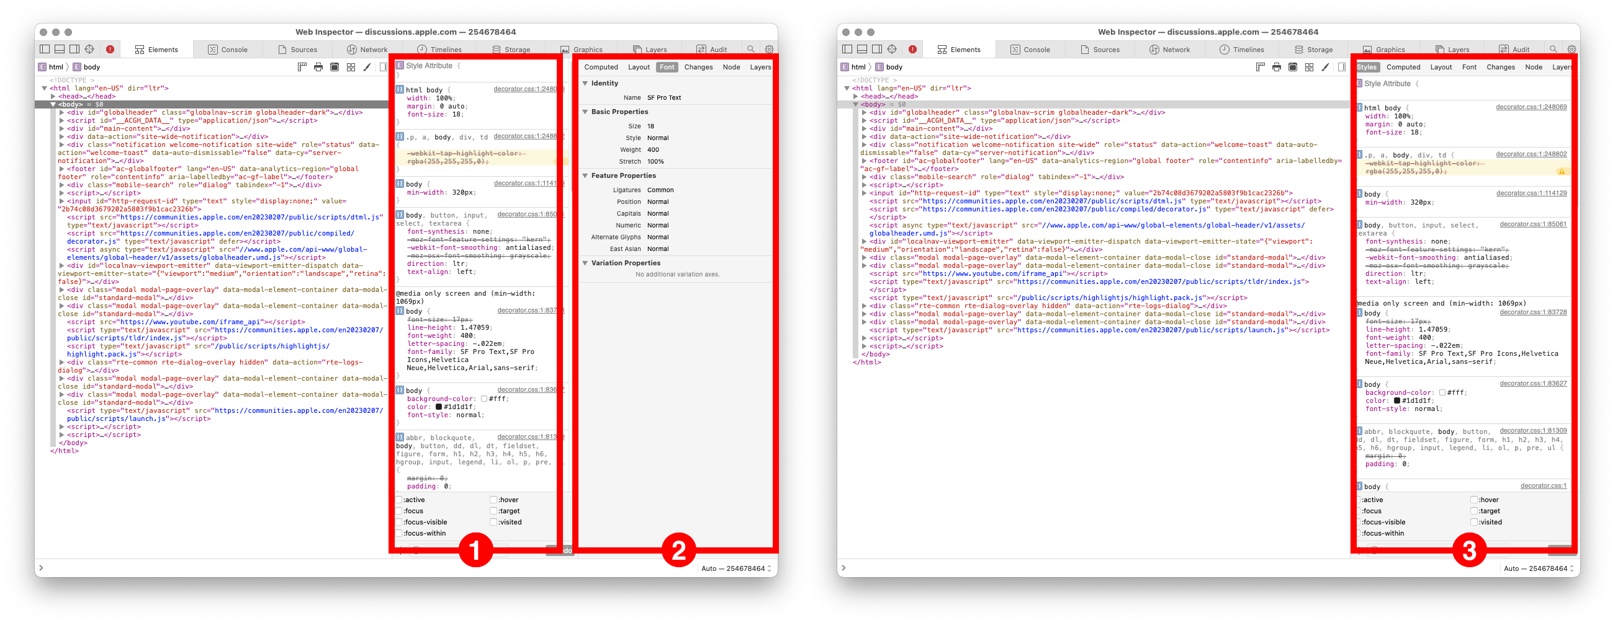The height and width of the screenshot is (623, 1610).
Task: In right inspector, enable the crosshair element picker
Action: point(892,49)
